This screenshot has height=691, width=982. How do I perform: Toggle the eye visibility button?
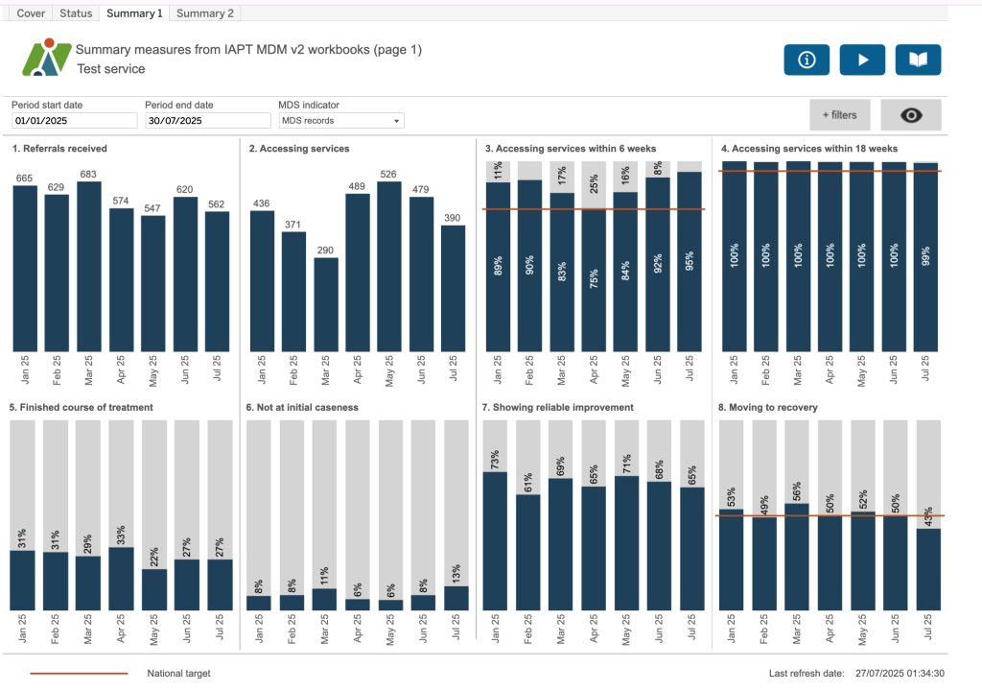910,115
